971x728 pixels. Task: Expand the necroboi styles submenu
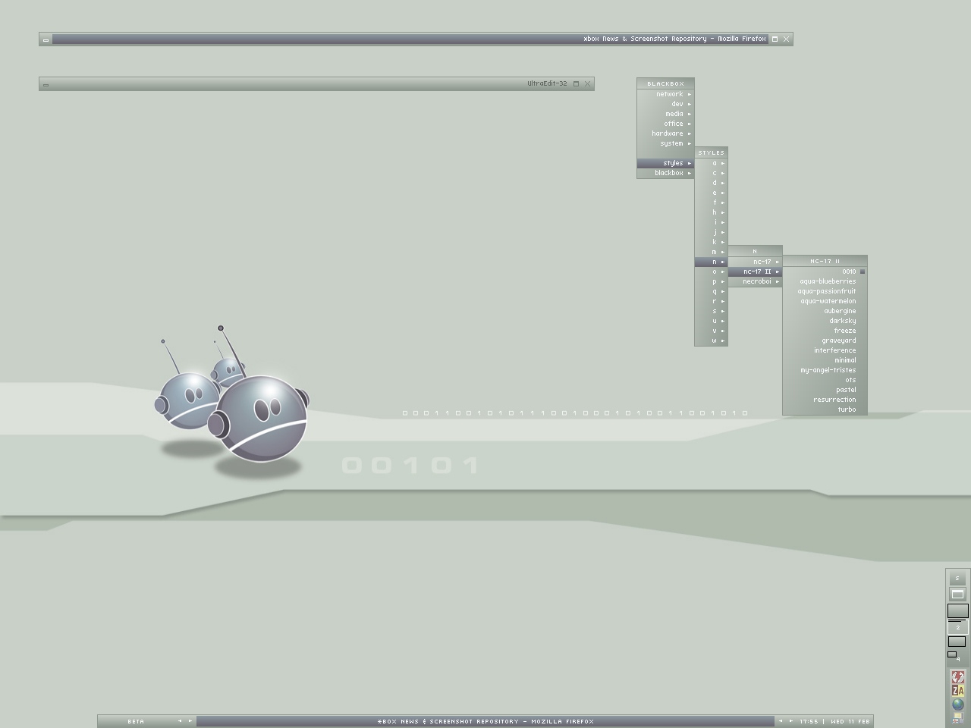[x=756, y=281]
